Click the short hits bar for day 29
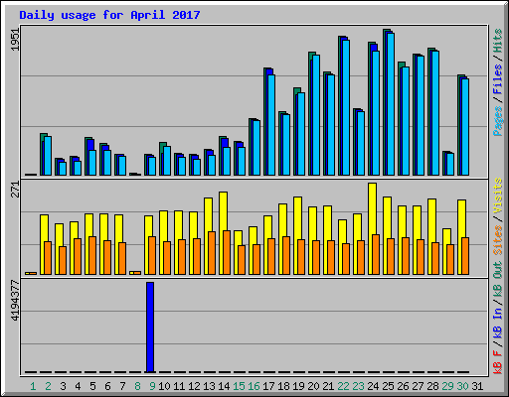Image resolution: width=509 pixels, height=397 pixels. coord(444,163)
